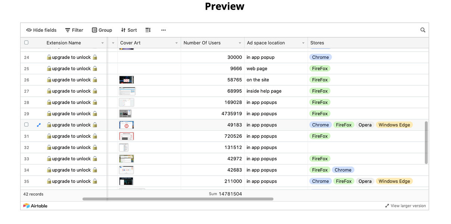Select the 131512 users cell
451x224 pixels.
click(212, 147)
